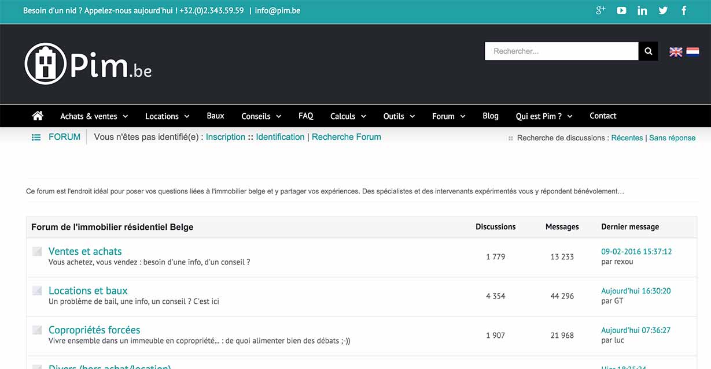Switch to Dutch via Netherlands flag
The image size is (711, 369).
click(692, 52)
